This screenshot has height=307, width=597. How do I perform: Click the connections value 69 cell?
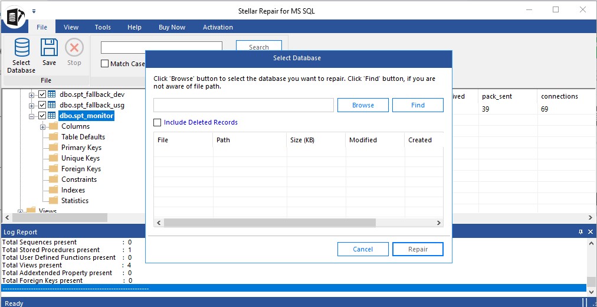[x=565, y=109]
